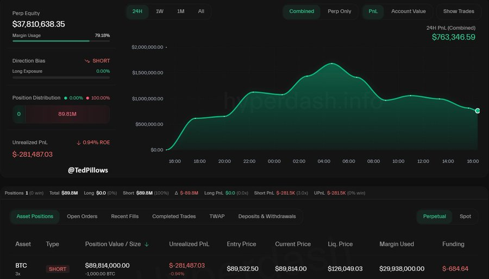Screen dimensions: 489x279
Task: Open the Deposits & Withdrawals tab
Action: tap(267, 217)
